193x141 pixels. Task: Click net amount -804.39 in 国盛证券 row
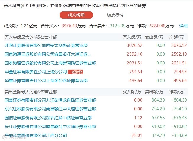click(x=179, y=100)
